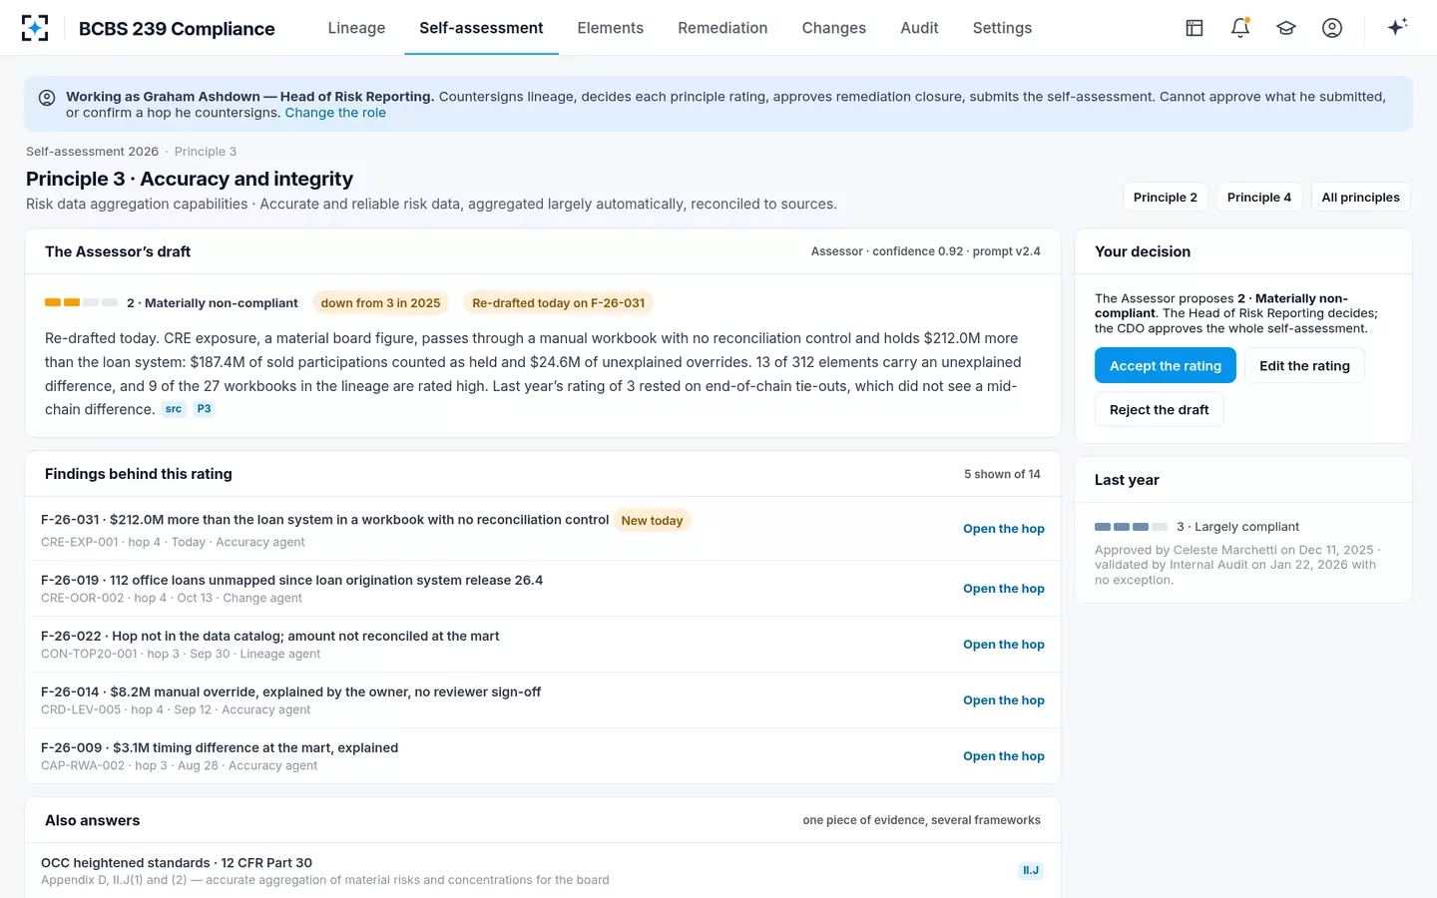This screenshot has height=898, width=1437.
Task: Click the 'src' source badge in draft
Action: tap(174, 409)
